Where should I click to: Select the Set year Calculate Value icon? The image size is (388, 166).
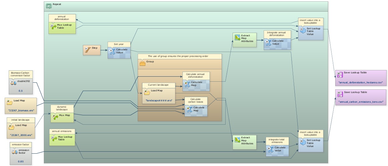coord(112,51)
